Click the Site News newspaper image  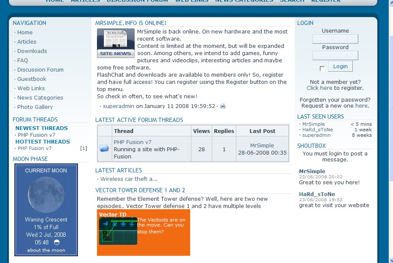coord(116,43)
